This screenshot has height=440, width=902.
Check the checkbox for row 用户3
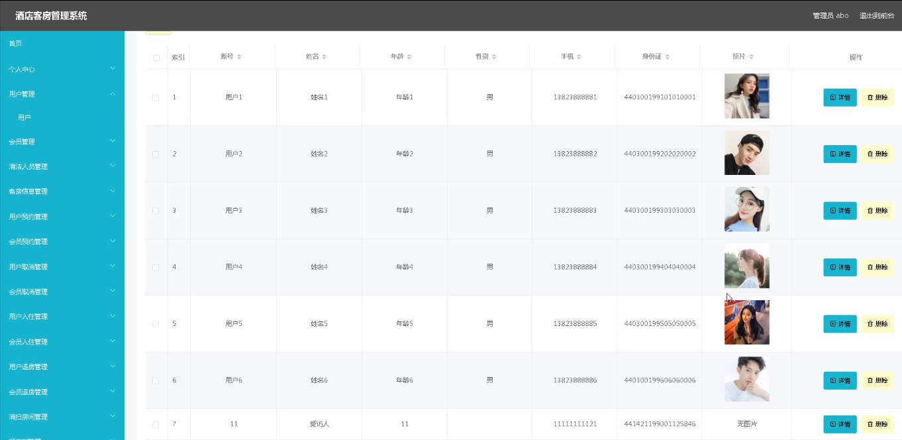(156, 211)
